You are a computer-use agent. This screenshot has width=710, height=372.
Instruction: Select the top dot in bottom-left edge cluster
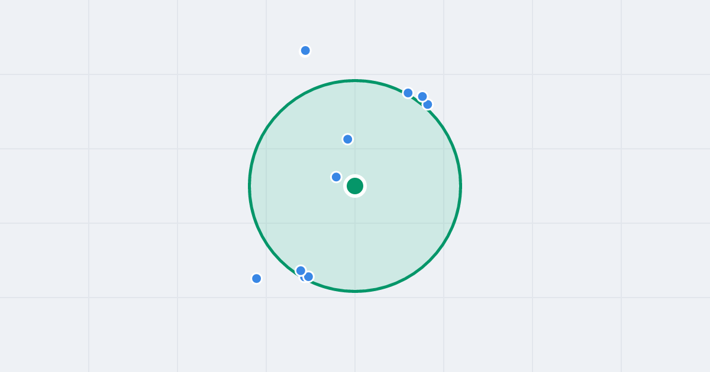click(301, 270)
